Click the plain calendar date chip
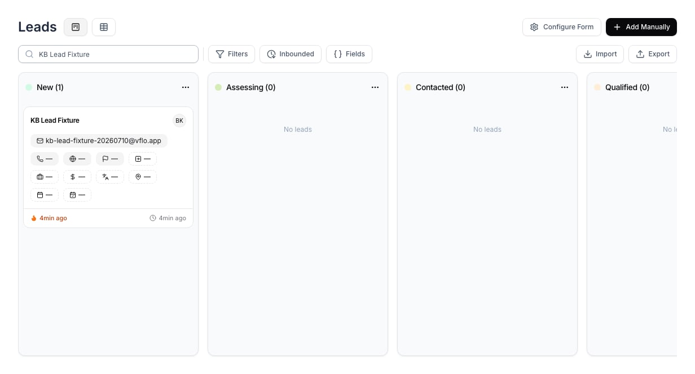The width and height of the screenshot is (695, 374). point(45,195)
